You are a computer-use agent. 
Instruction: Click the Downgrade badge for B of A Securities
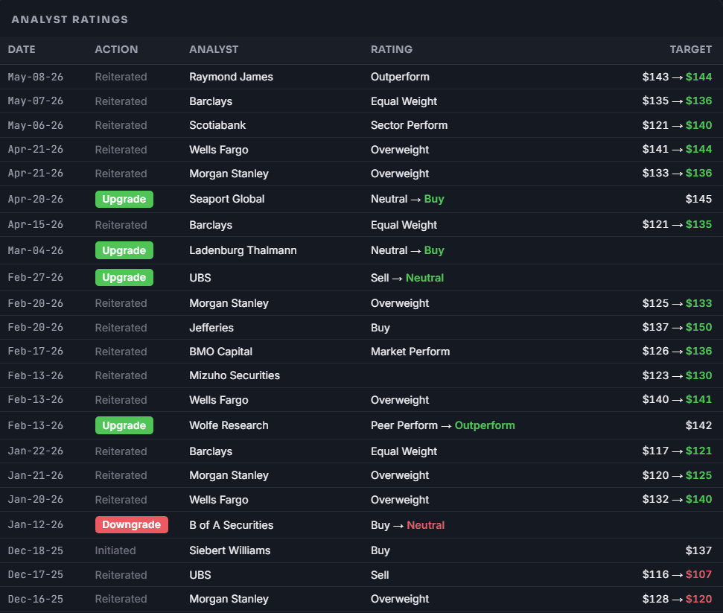coord(131,525)
